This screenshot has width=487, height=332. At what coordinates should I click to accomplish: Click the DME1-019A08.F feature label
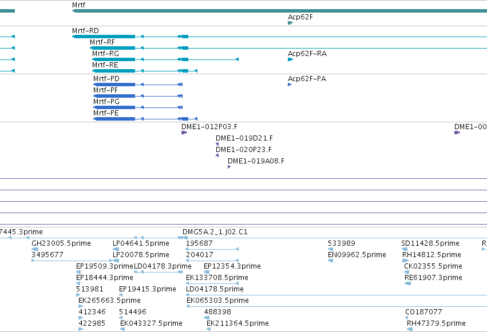256,161
